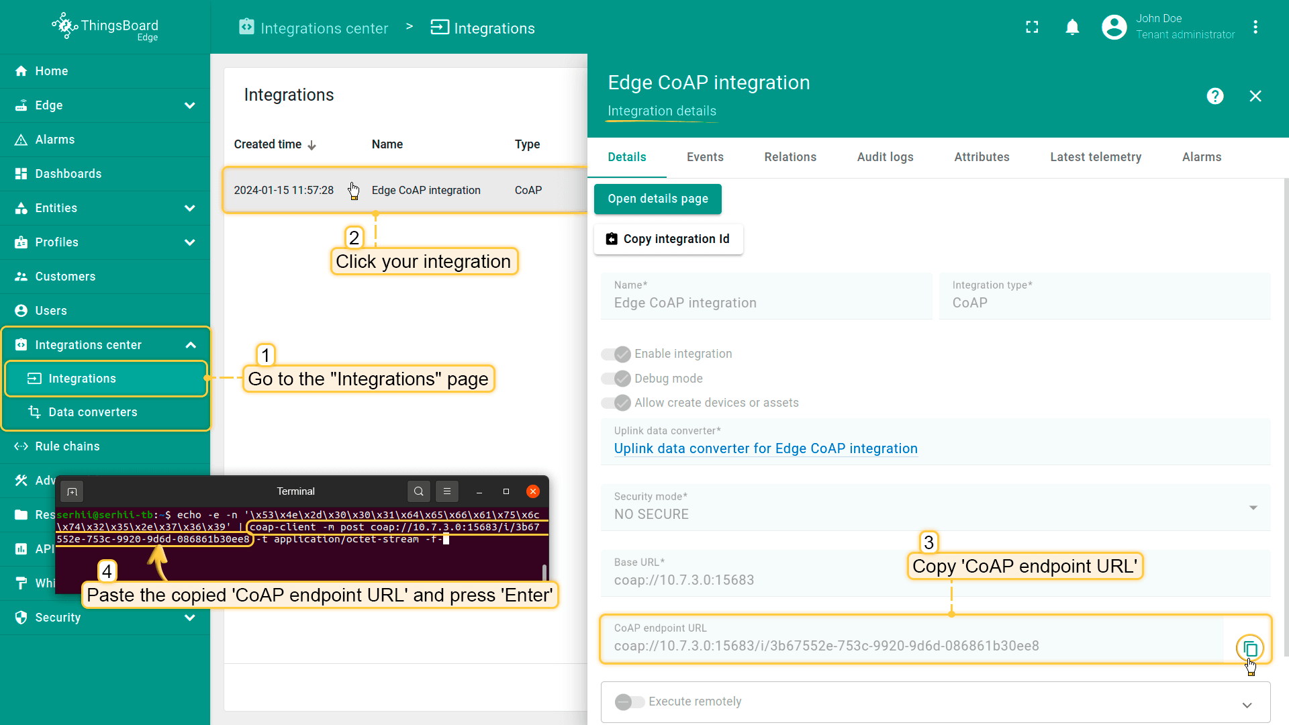Open the notifications bell

(1072, 27)
